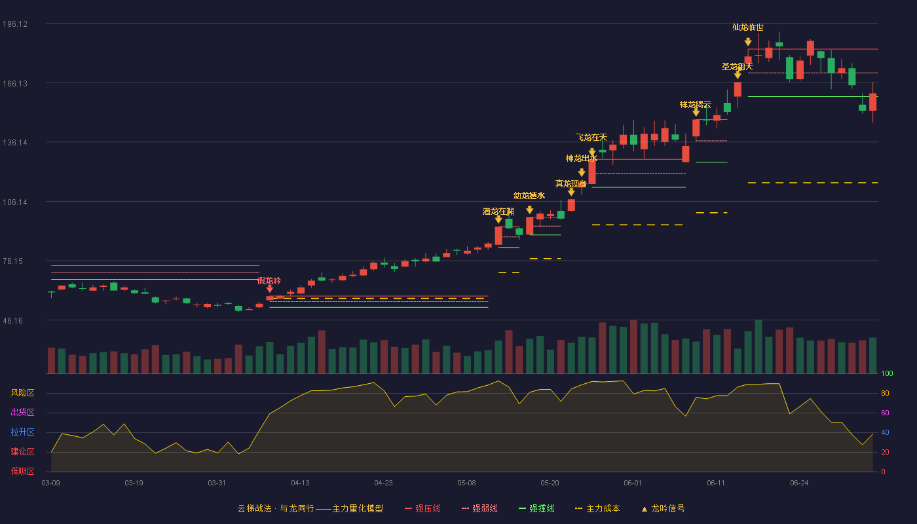
Task: Select the 幼龙嬉水 signal label
Action: tap(529, 196)
